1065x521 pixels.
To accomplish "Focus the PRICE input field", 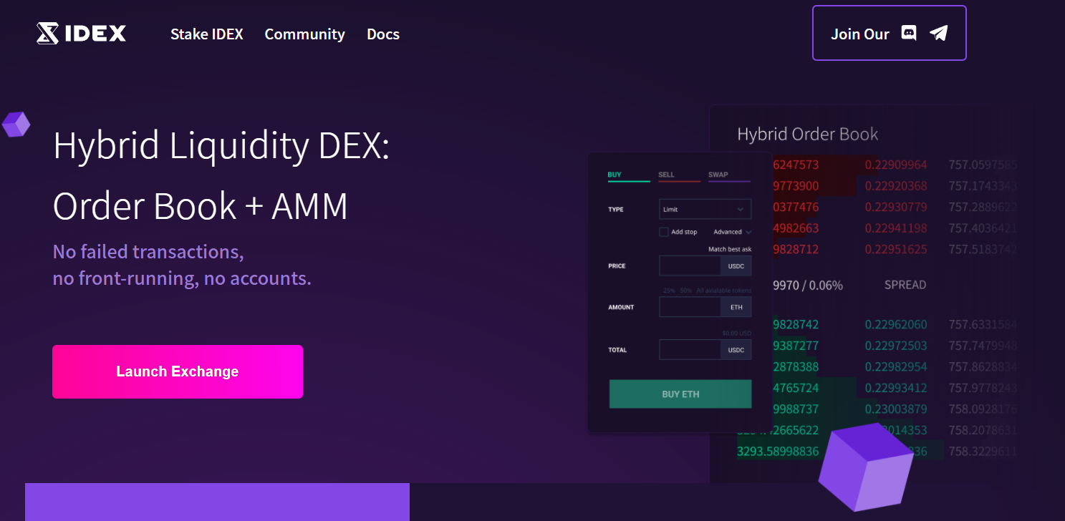I will click(690, 266).
